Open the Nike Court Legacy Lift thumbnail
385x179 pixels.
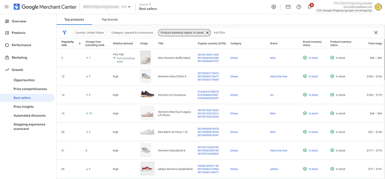147,113
